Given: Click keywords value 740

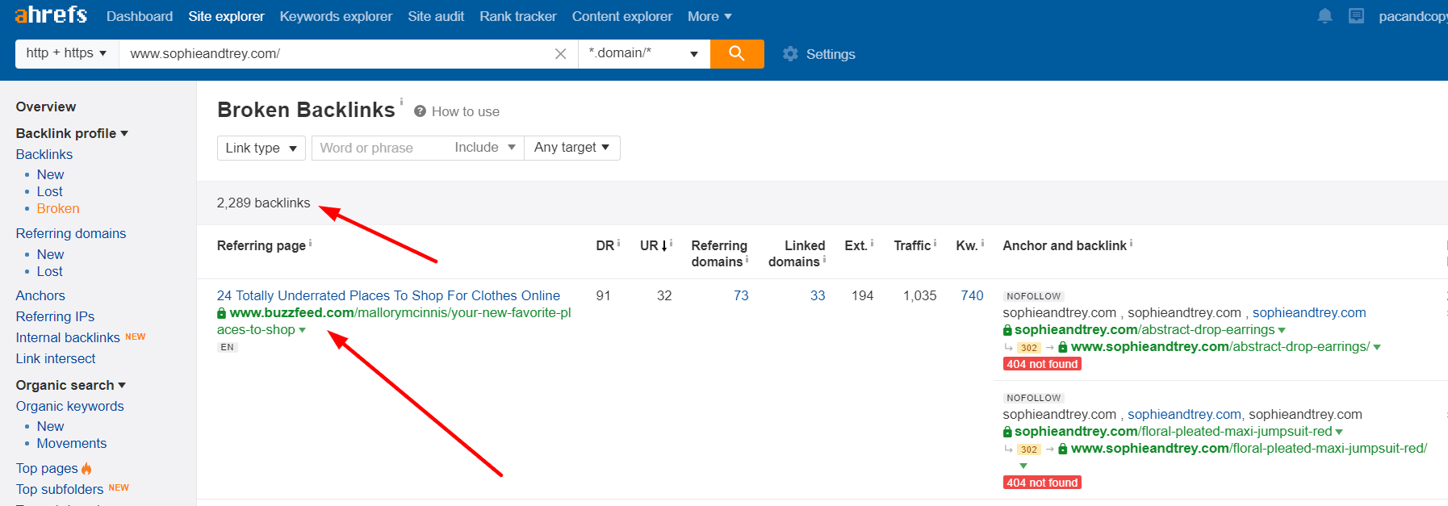Looking at the screenshot, I should tap(972, 295).
